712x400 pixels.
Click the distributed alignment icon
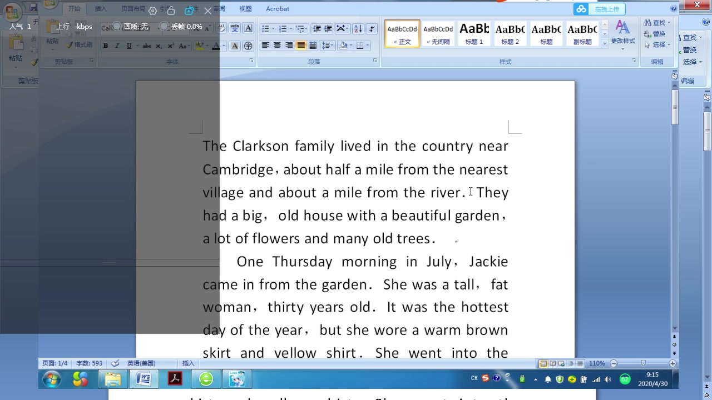[313, 46]
